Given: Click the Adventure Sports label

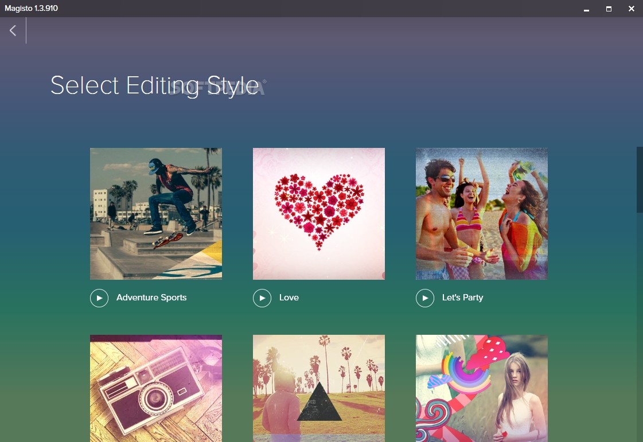Looking at the screenshot, I should [x=151, y=298].
